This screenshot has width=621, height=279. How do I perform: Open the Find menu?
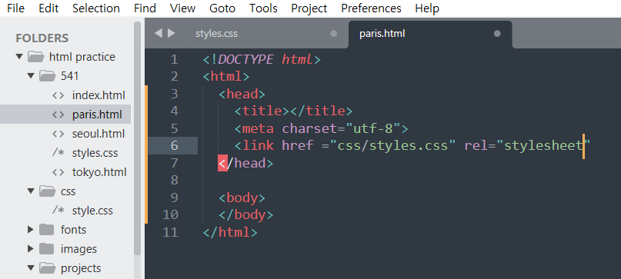click(x=145, y=8)
